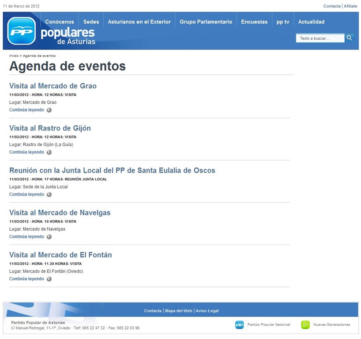Click the PP logo icon in header

[x=22, y=31]
